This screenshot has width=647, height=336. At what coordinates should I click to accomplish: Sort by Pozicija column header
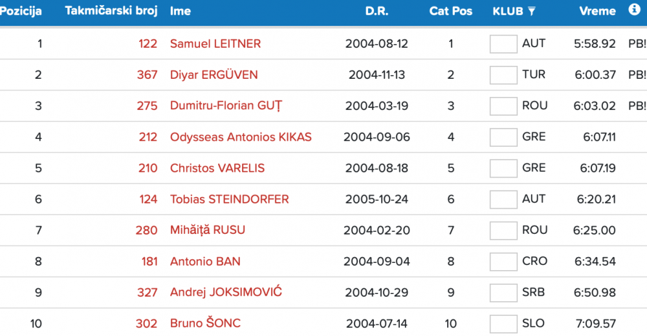pyautogui.click(x=21, y=11)
